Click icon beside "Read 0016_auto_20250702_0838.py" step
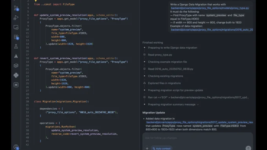 coord(144,69)
